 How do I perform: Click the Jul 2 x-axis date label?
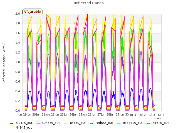(x=142, y=115)
